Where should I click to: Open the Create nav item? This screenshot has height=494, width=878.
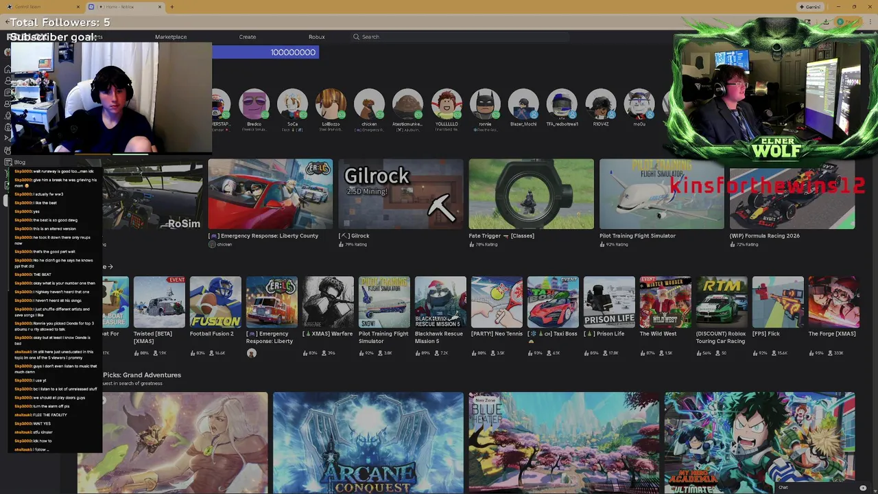[248, 37]
